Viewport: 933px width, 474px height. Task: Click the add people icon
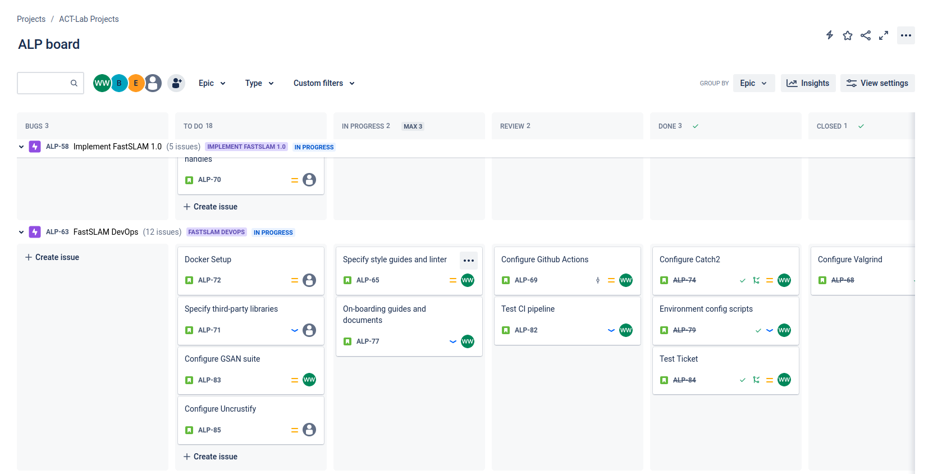176,83
